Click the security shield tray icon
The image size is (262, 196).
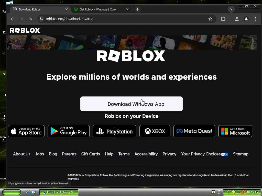click(234, 192)
